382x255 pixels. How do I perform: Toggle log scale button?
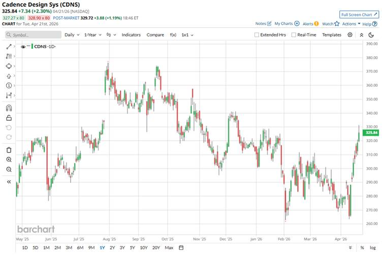pos(373,248)
